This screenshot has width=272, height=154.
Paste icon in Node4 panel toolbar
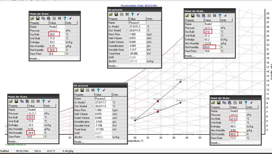[27, 101]
